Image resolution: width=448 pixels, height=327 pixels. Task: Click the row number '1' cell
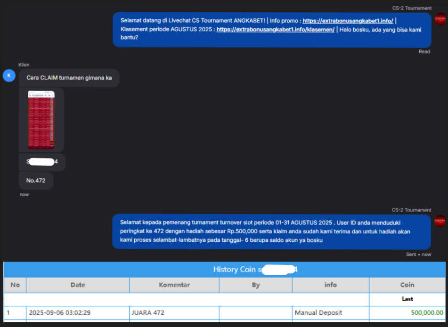(x=15, y=313)
